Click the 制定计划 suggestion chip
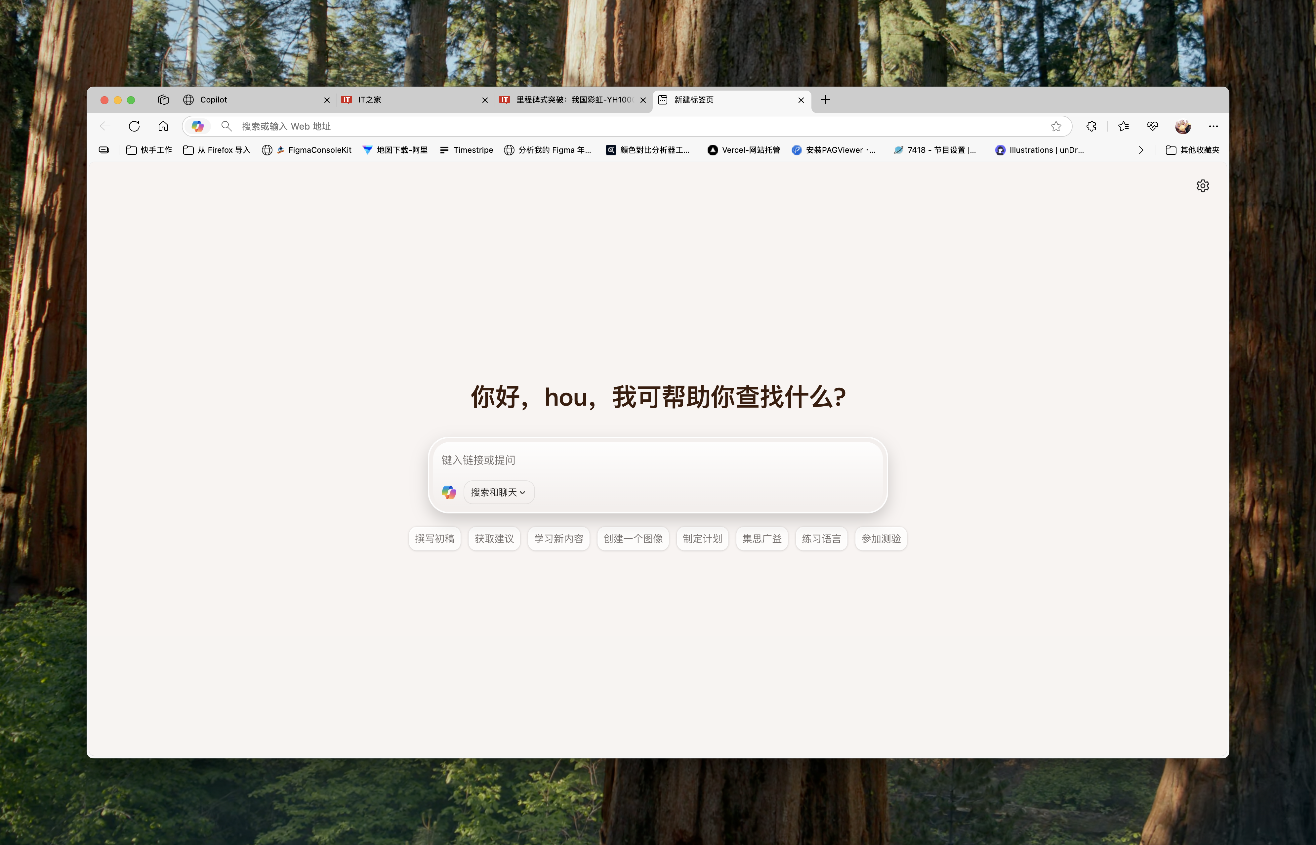 tap(702, 539)
